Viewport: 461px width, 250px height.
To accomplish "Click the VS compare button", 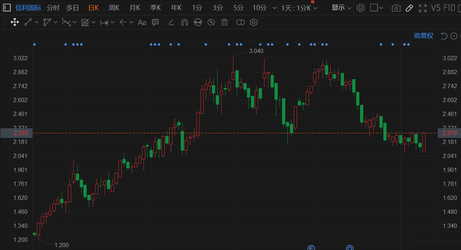I will [x=436, y=8].
